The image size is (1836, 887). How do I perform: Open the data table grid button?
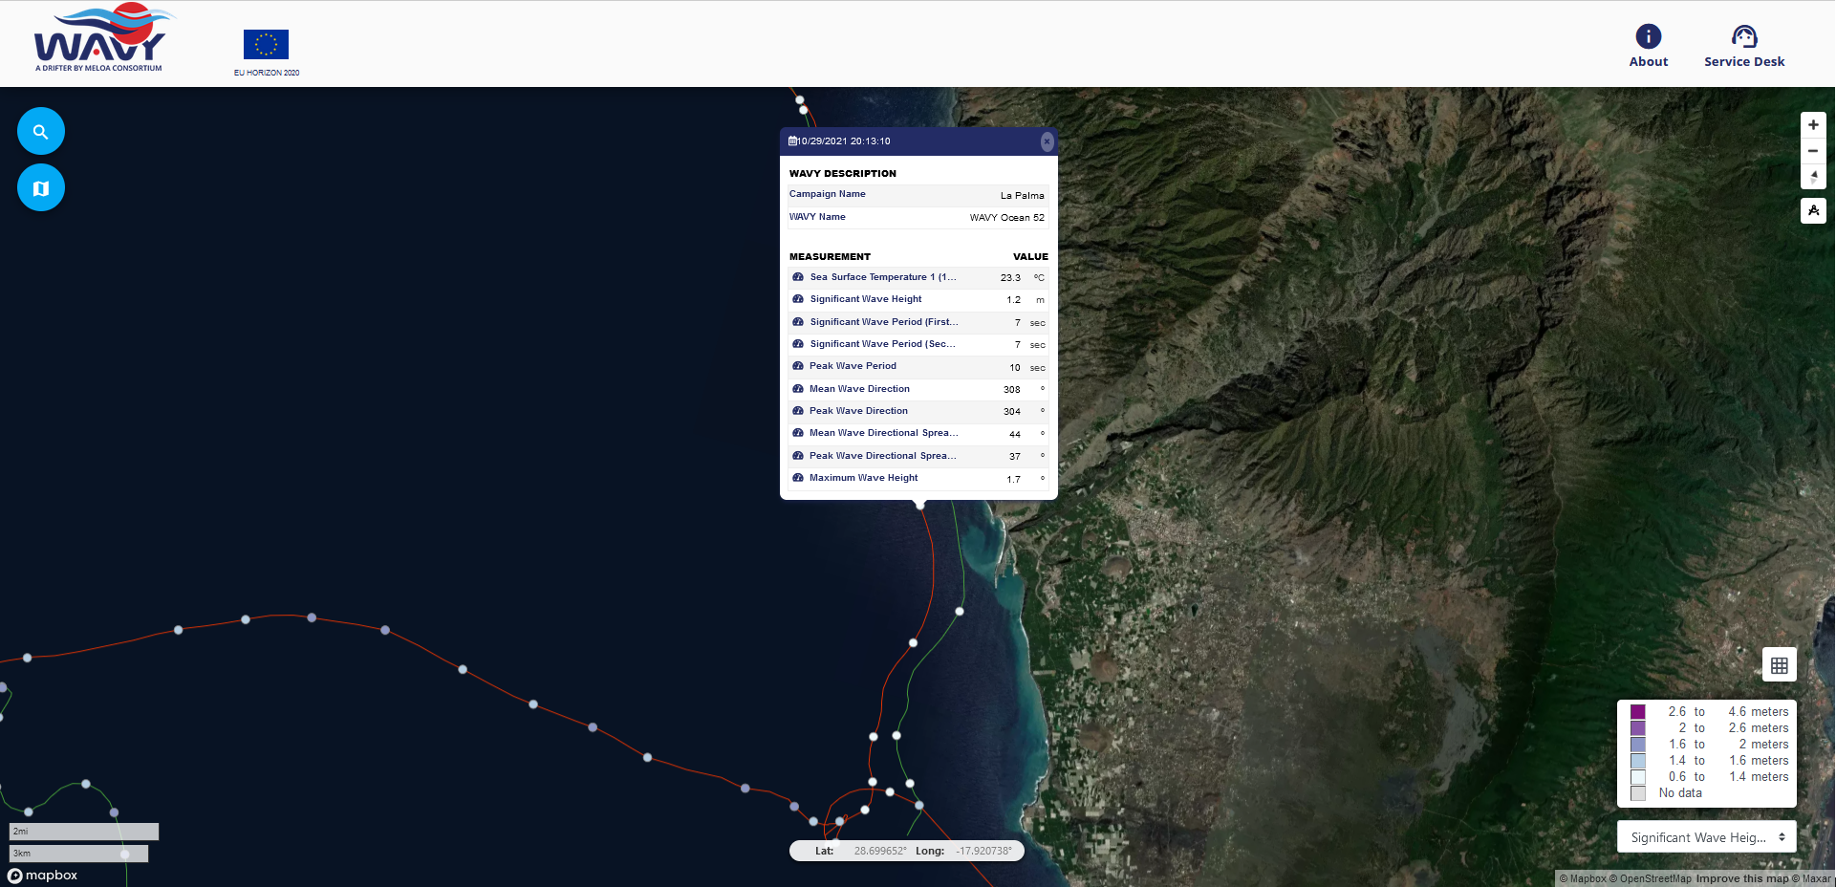1779,665
